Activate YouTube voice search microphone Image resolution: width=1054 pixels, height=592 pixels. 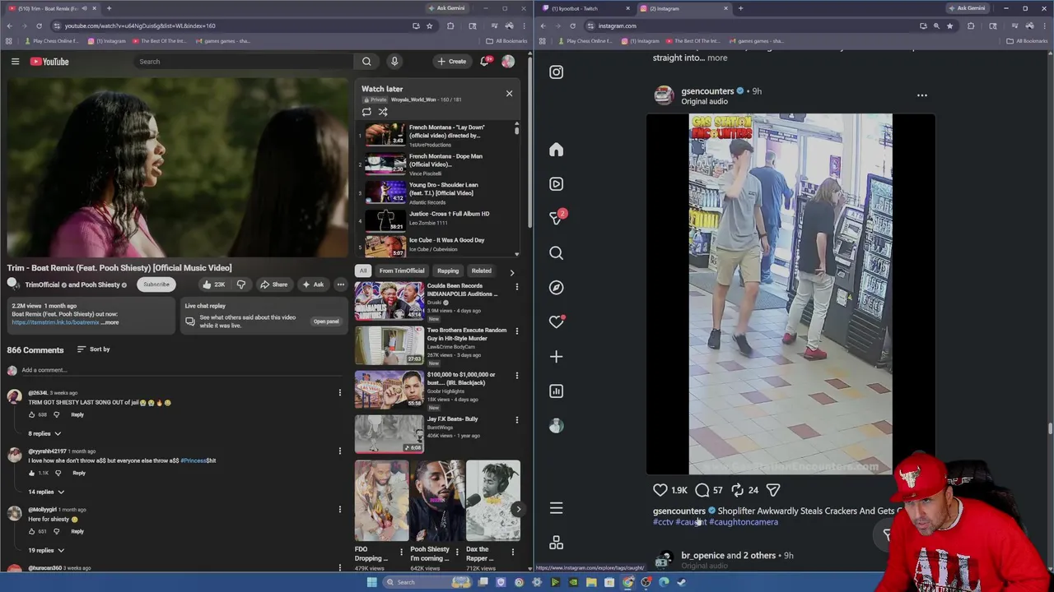[394, 62]
